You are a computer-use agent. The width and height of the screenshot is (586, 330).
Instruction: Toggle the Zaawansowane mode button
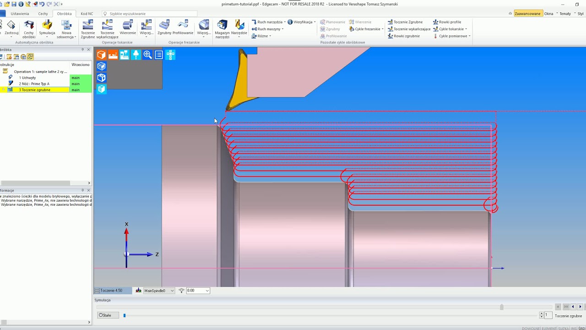tap(528, 14)
